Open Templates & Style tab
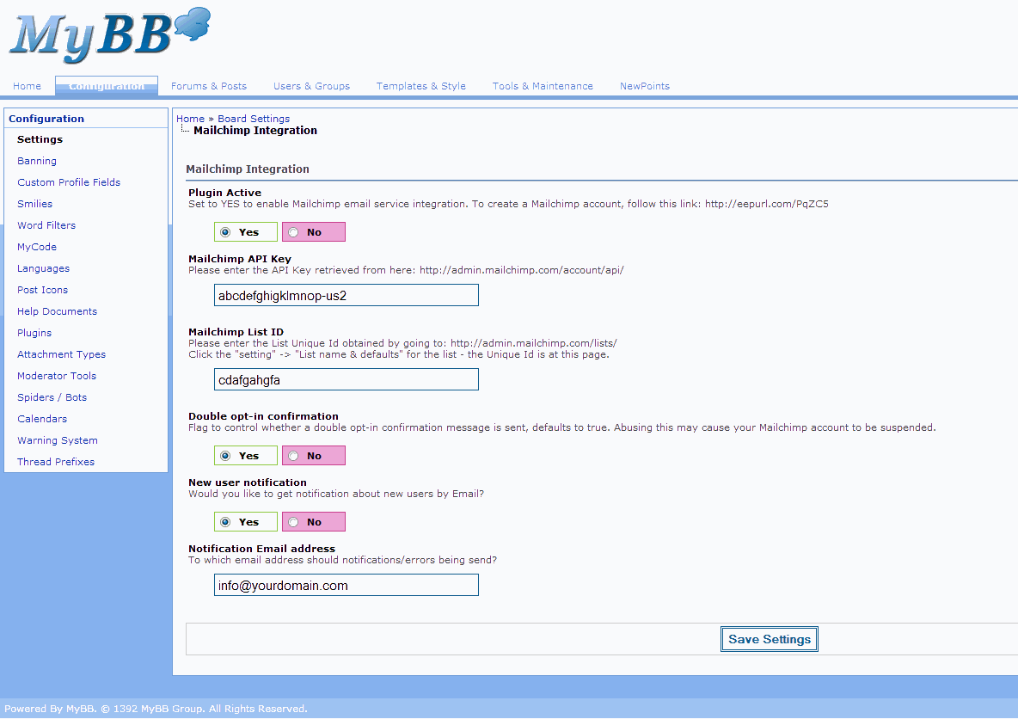1018x719 pixels. point(421,86)
